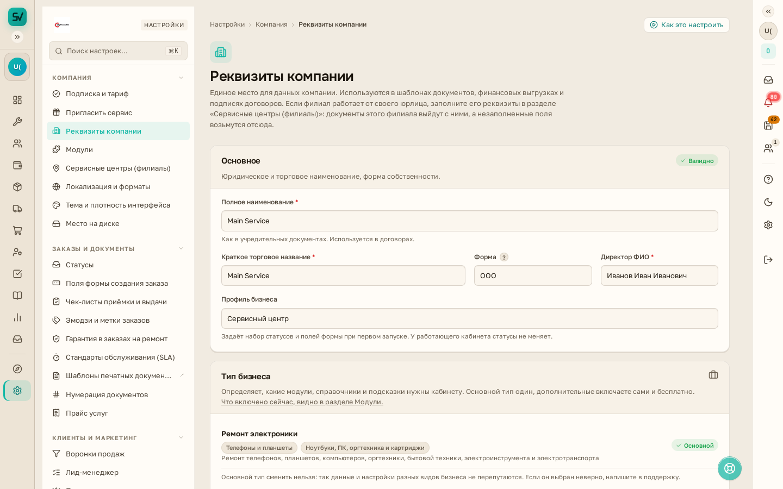The height and width of the screenshot is (489, 783).
Task: Click the Директор ФИО input field
Action: coord(660,275)
